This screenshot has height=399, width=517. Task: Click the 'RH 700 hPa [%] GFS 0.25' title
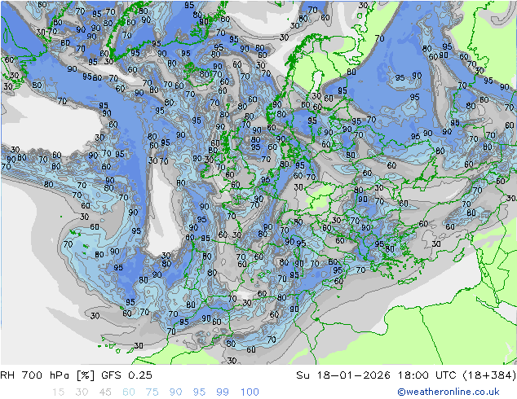click(76, 375)
